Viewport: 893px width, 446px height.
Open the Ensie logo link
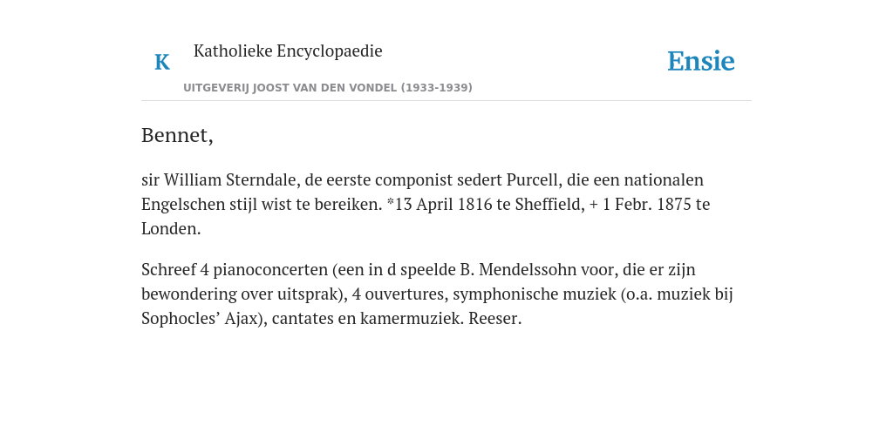coord(701,62)
